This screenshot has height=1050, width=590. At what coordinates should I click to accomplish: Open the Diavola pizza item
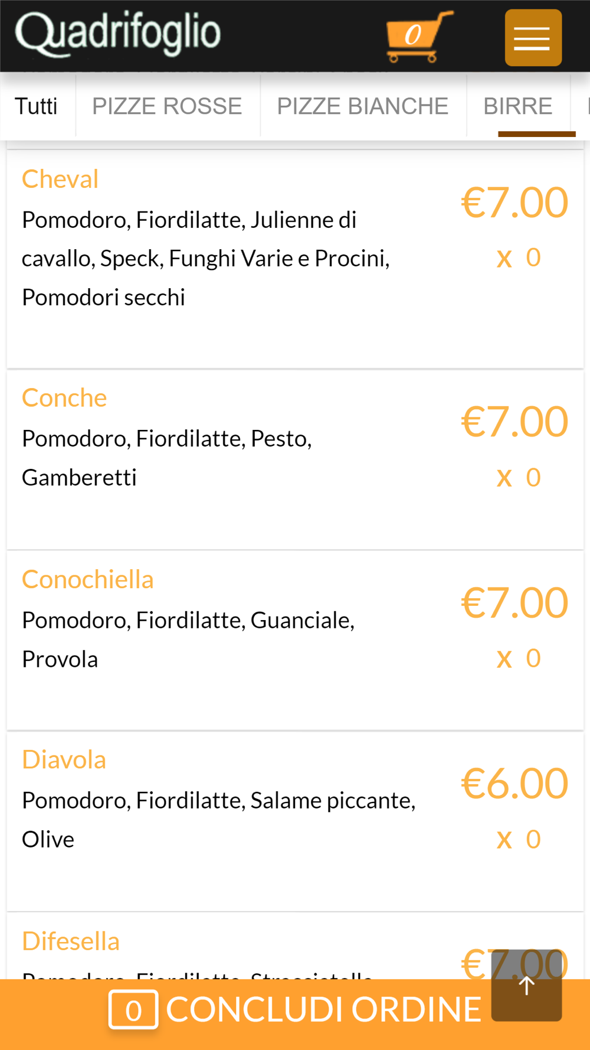pyautogui.click(x=64, y=760)
